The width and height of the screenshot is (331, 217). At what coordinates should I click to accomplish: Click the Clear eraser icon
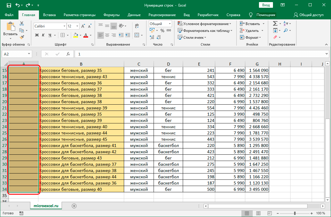[x=275, y=37]
